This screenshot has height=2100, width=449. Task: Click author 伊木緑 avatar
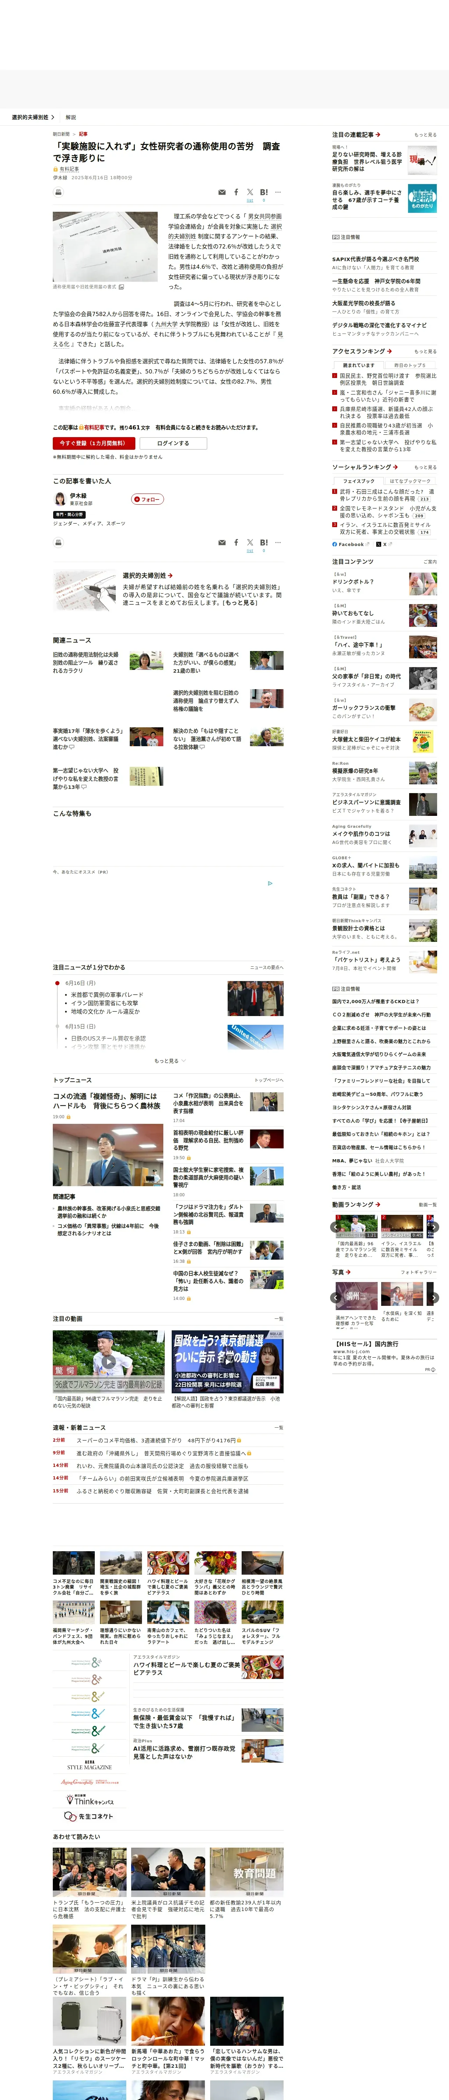[59, 499]
